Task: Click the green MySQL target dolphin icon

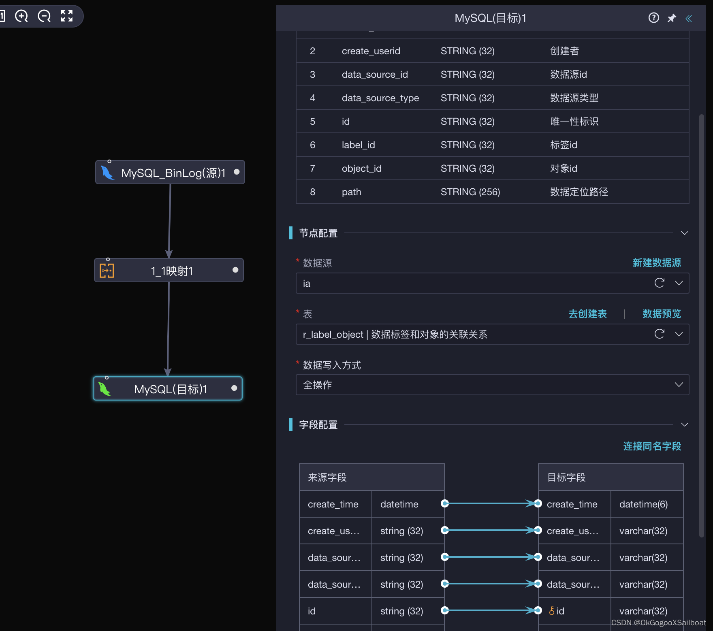Action: (105, 389)
